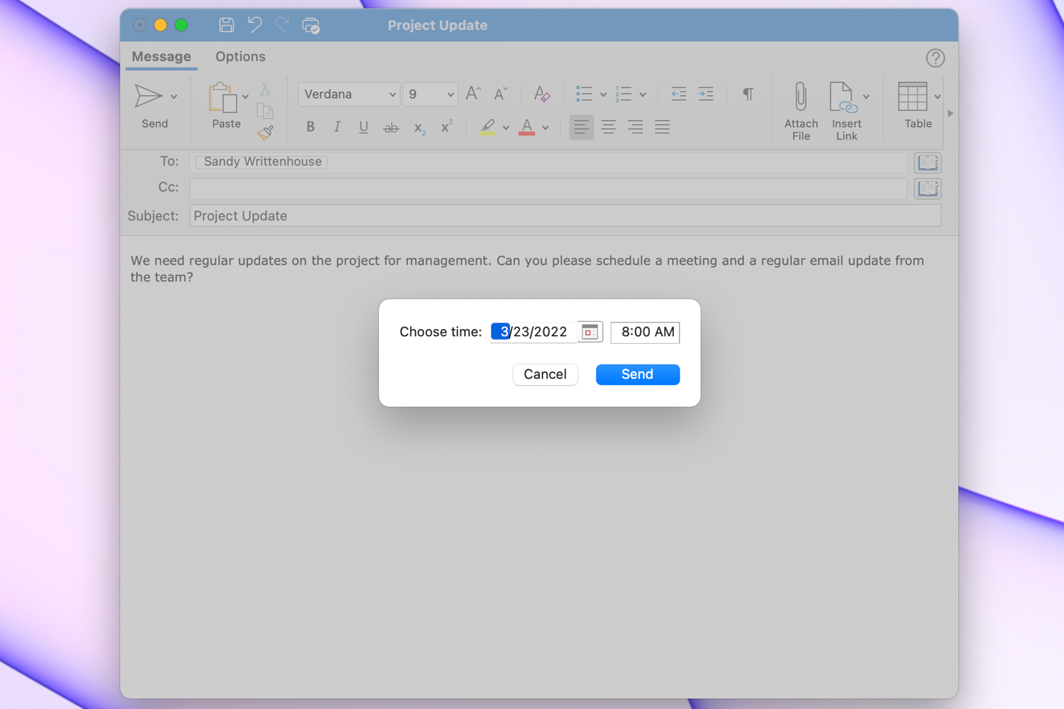
Task: Click the Insert Link icon
Action: 843,97
